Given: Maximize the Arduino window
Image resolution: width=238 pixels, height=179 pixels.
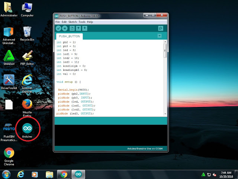Looking at the screenshot, I should point(153,15).
